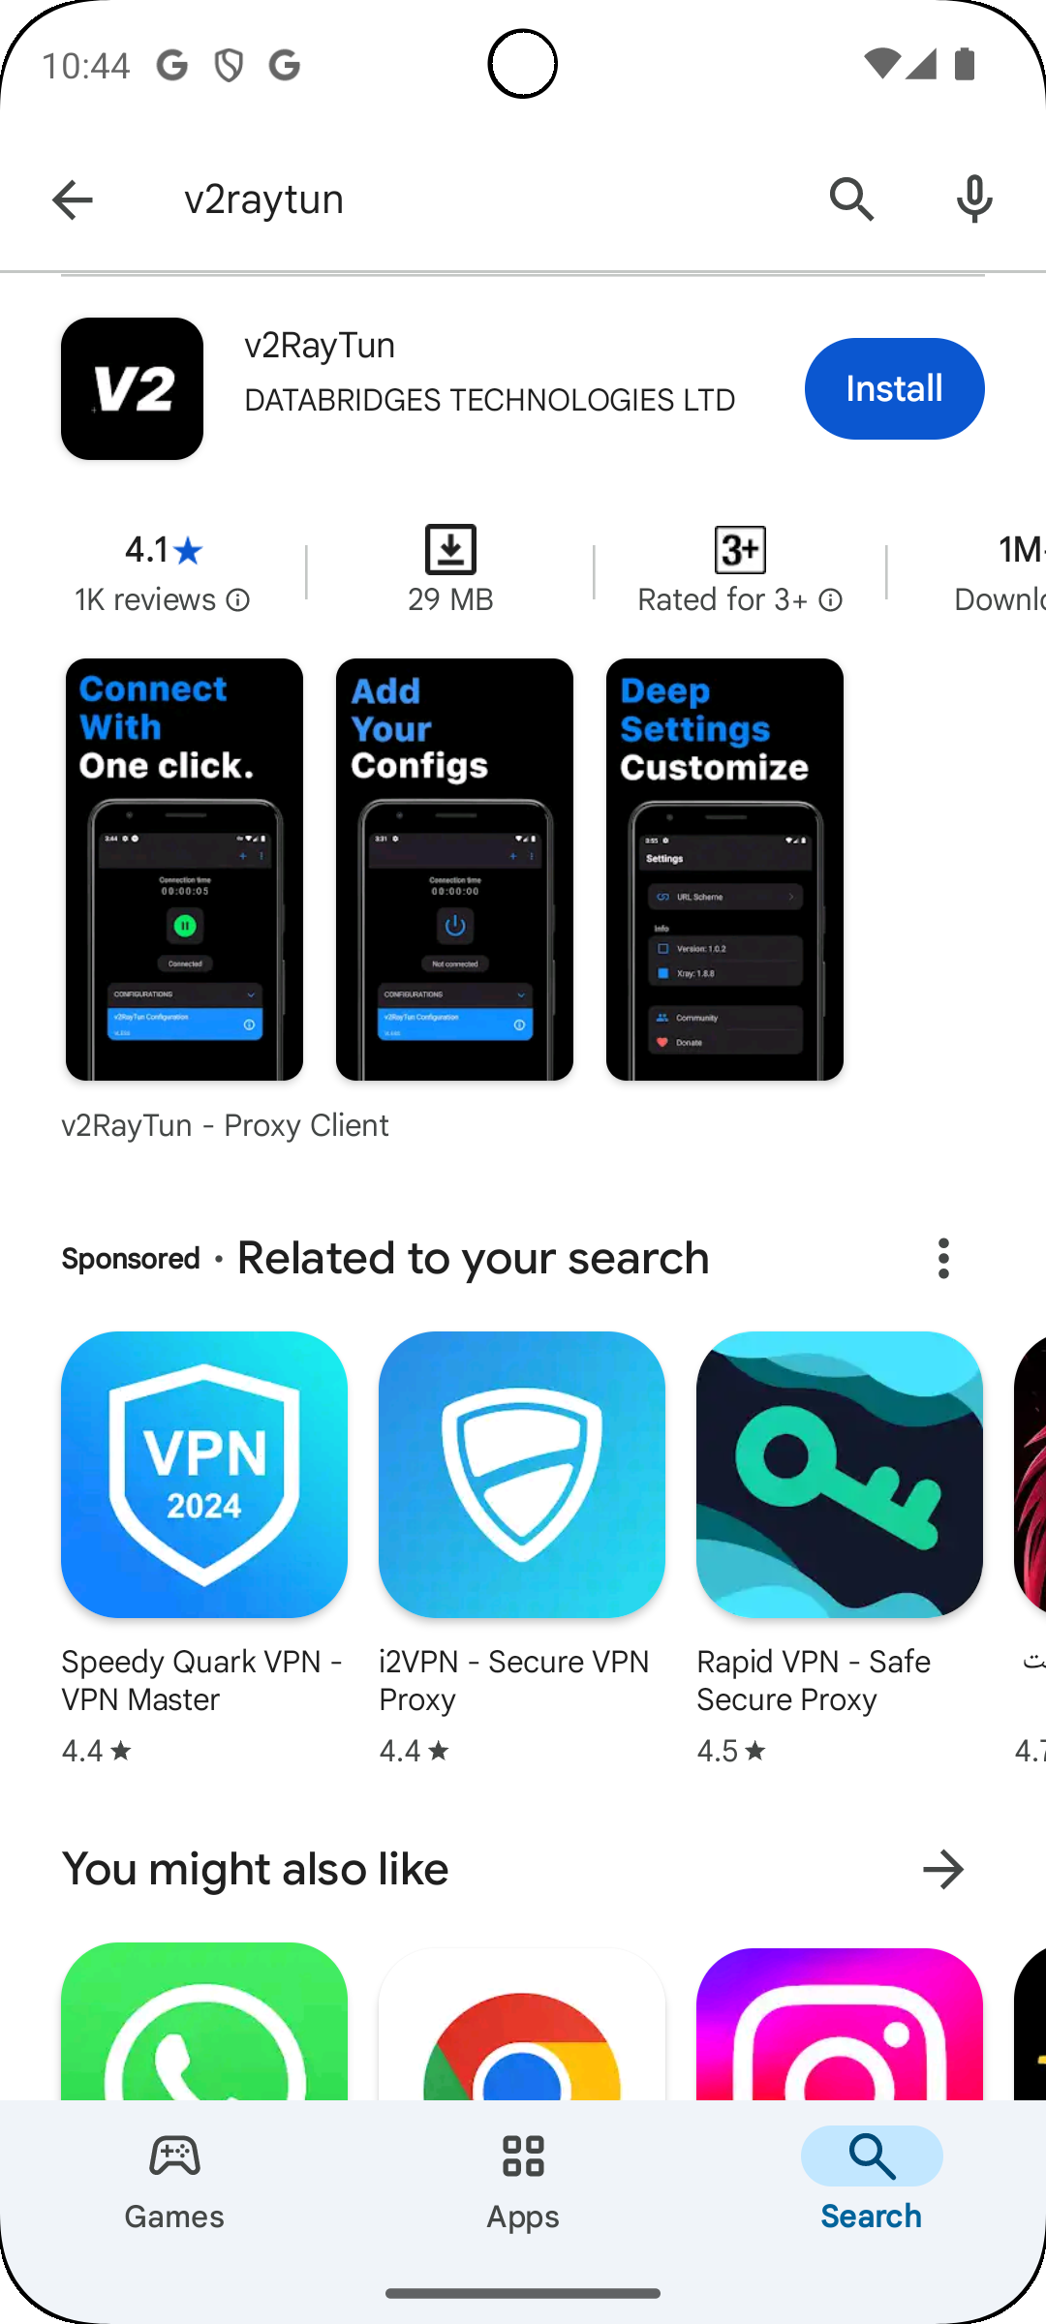Show info for Rated for 3+ label
The width and height of the screenshot is (1046, 2324).
click(x=831, y=600)
